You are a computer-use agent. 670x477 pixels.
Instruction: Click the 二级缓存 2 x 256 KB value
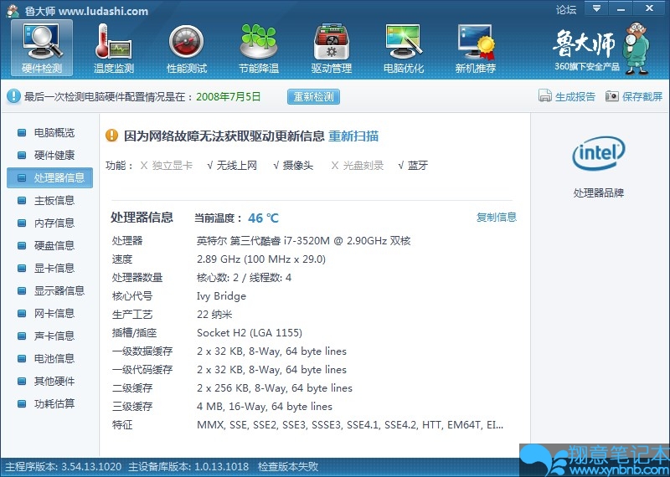275,387
